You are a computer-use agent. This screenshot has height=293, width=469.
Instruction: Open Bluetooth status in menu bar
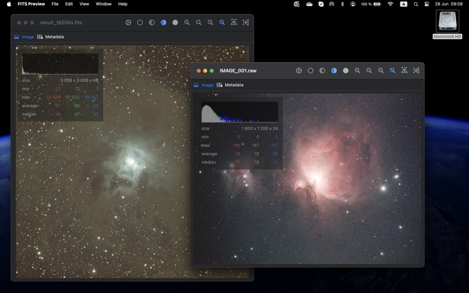point(342,4)
